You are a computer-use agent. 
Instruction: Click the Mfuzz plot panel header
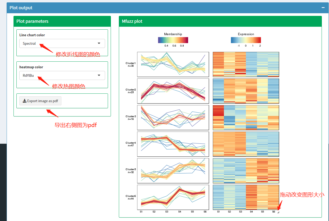pos(220,21)
